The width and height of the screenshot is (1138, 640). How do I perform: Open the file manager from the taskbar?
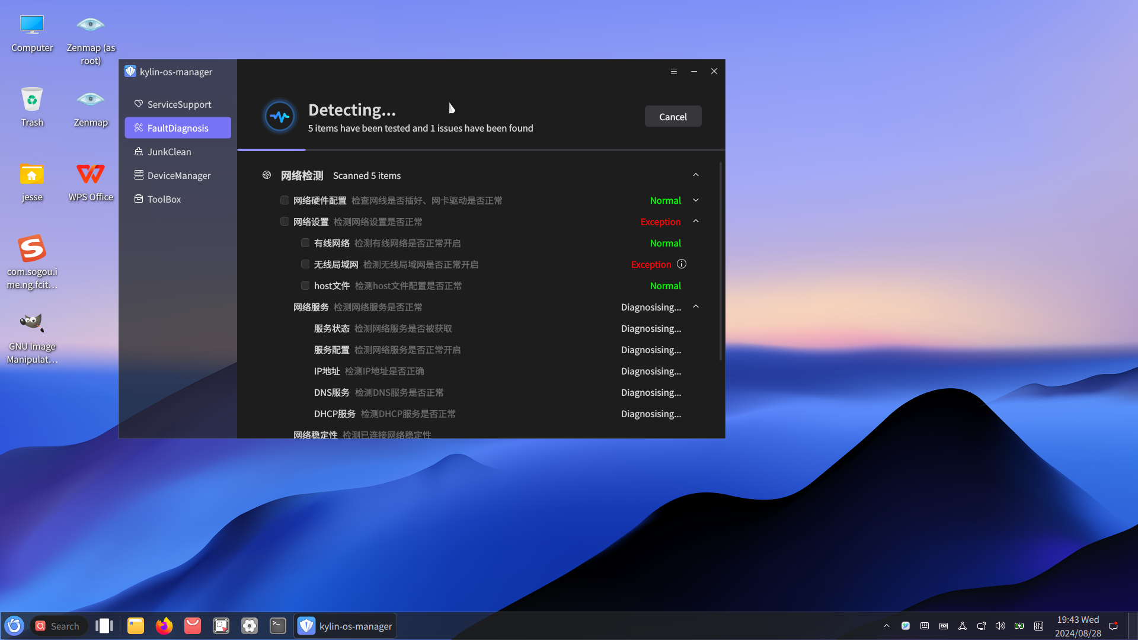click(x=136, y=626)
